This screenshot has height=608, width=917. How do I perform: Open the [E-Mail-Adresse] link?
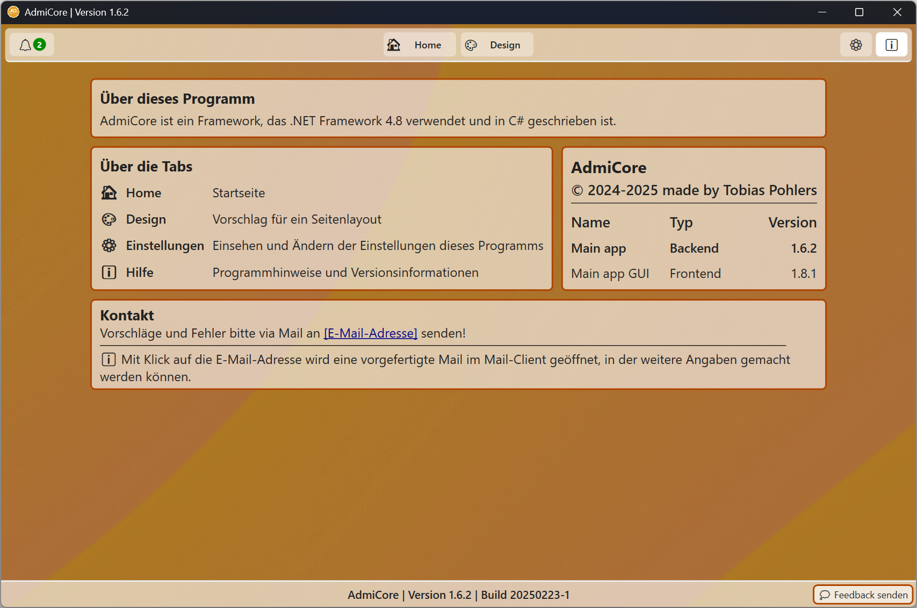pyautogui.click(x=371, y=333)
